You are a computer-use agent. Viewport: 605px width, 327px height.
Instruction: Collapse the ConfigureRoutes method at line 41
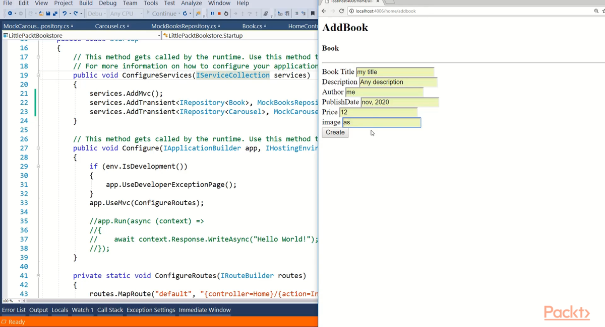click(38, 276)
